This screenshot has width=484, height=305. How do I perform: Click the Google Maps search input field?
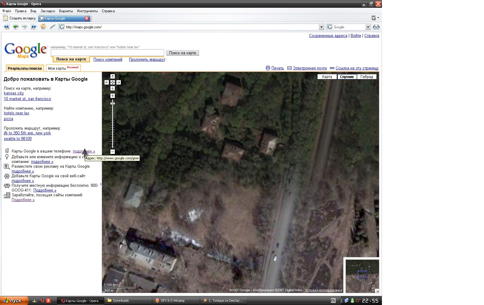pos(107,53)
